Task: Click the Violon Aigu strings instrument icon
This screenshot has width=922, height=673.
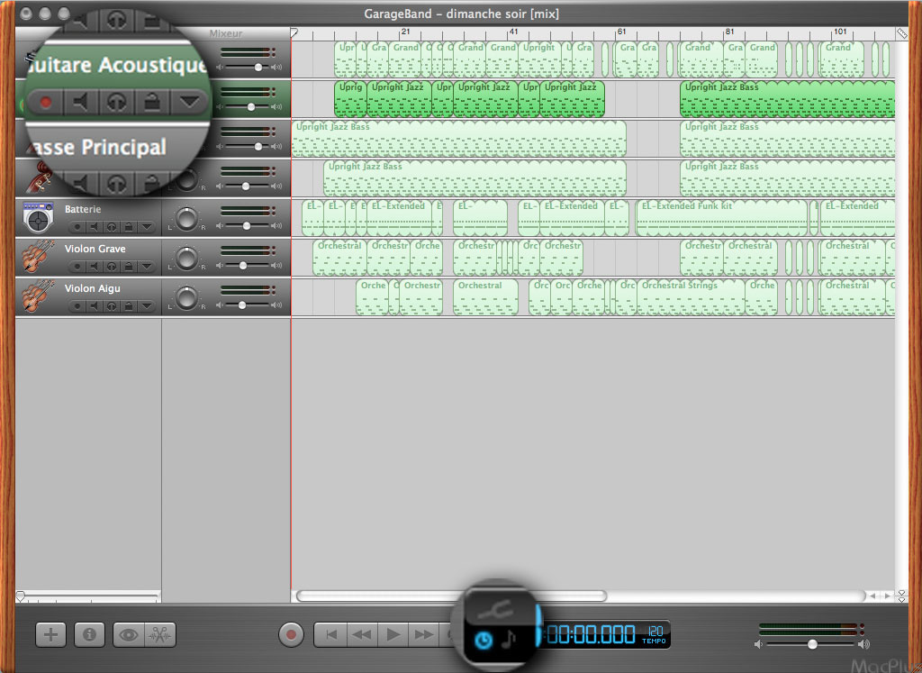Action: click(x=38, y=296)
